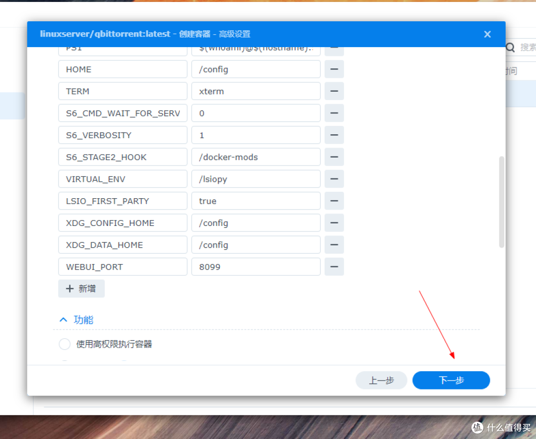Image resolution: width=536 pixels, height=439 pixels.
Task: Edit the XDG_CONFIG_HOME value field
Action: point(256,223)
